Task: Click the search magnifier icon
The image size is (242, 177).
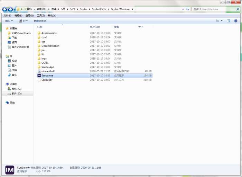Action: coord(238,9)
